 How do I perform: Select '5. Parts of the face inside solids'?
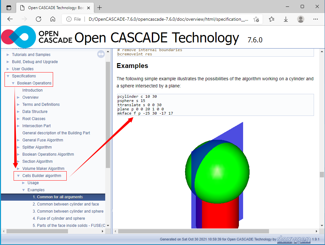click(x=69, y=226)
